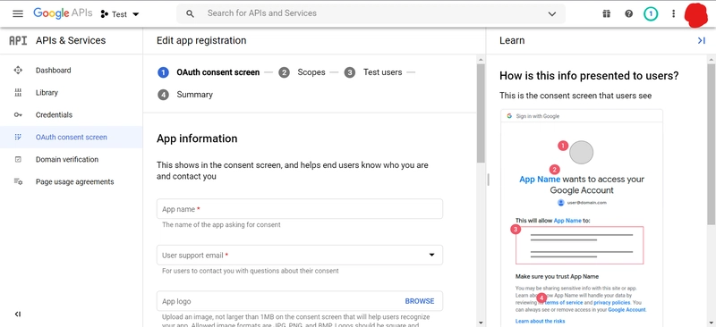Click the Learn panel vertical scrollbar
This screenshot has height=327, width=716.
point(712,143)
